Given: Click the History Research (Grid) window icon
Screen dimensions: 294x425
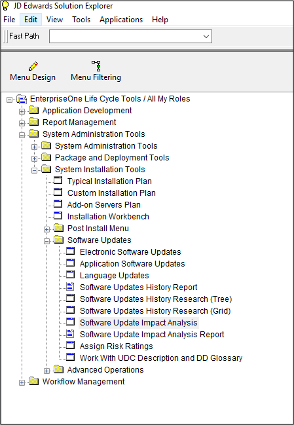Looking at the screenshot, I should (x=71, y=310).
